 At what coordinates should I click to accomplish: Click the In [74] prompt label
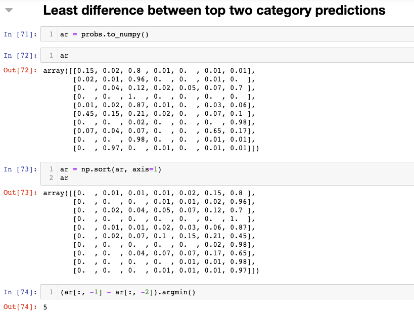tap(20, 292)
